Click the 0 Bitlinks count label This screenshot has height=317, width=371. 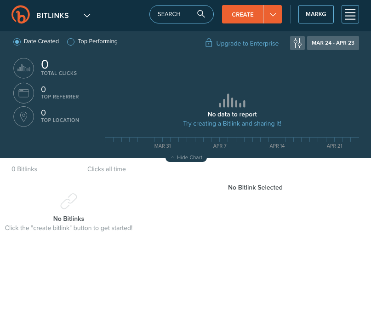pos(24,169)
